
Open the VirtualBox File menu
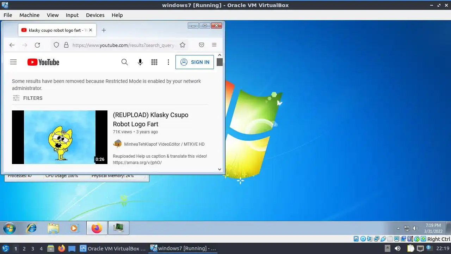[8, 15]
